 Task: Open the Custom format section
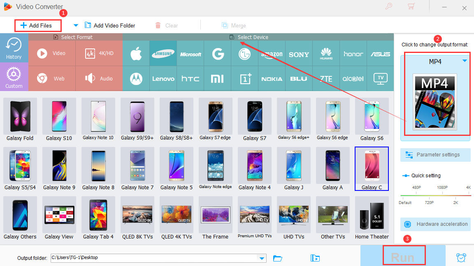[14, 77]
